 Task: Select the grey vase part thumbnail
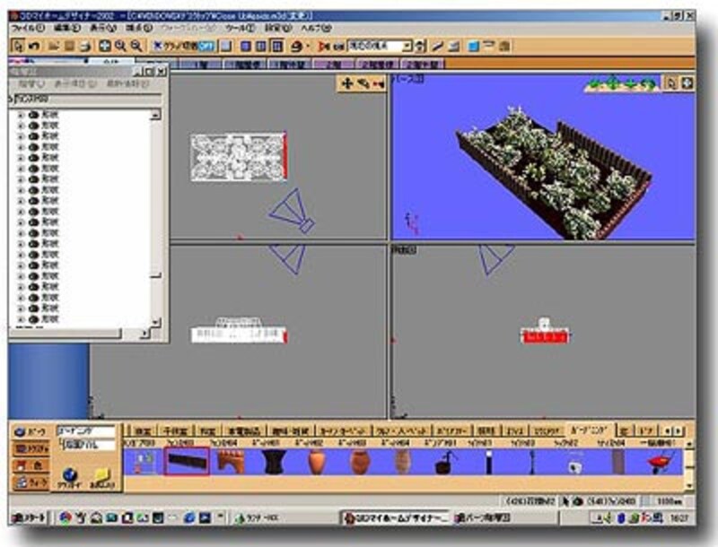[402, 462]
